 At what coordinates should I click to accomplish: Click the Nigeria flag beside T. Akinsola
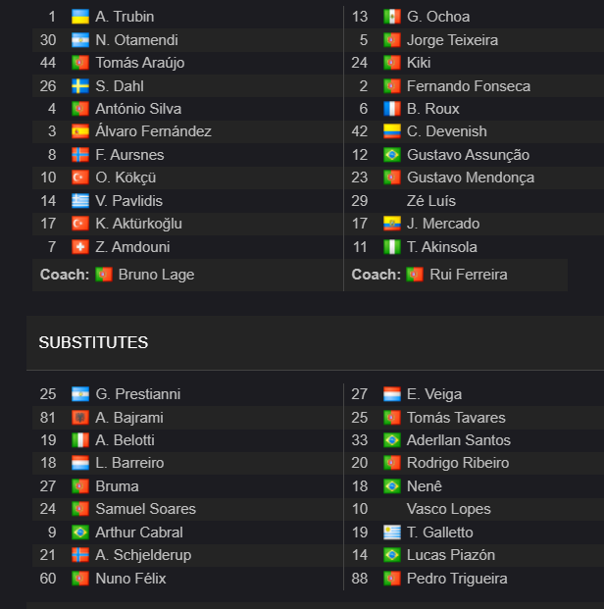click(x=392, y=247)
